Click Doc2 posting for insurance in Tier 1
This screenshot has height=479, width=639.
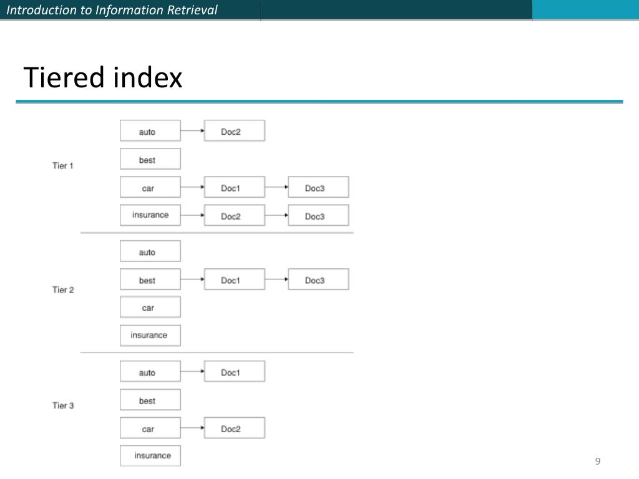tap(235, 215)
